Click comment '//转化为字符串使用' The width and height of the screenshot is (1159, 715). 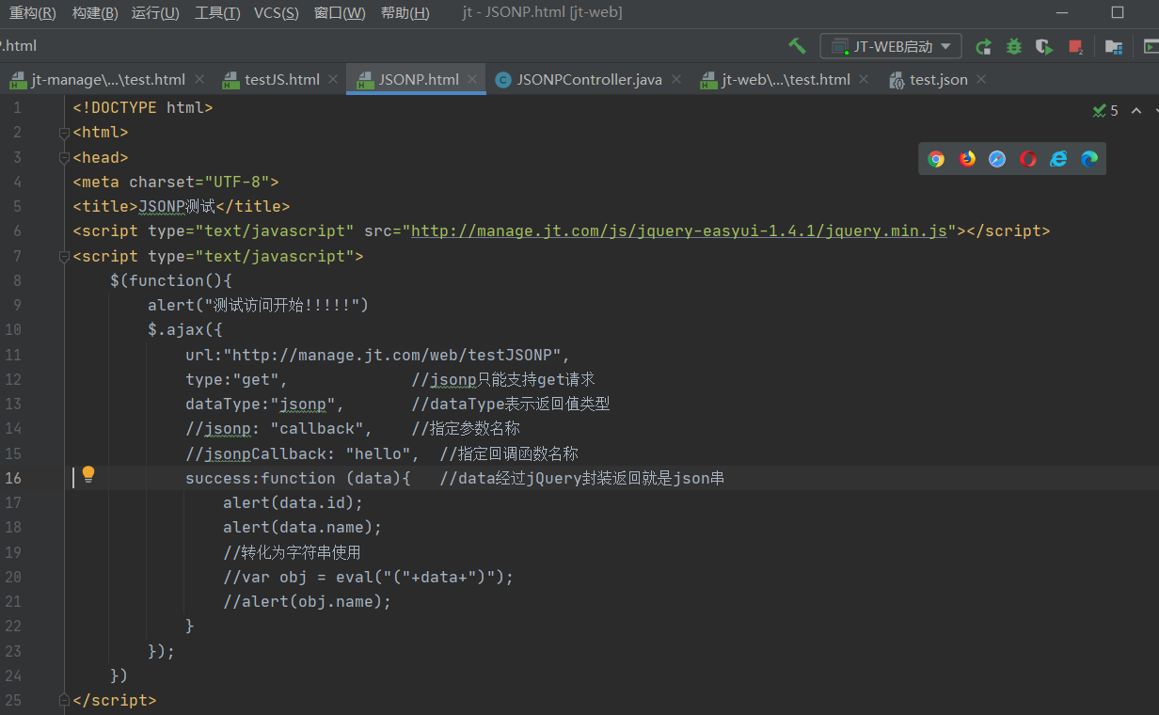(292, 552)
